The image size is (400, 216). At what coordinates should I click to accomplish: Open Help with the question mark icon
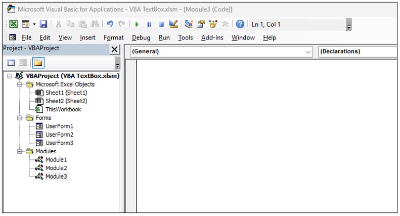point(240,24)
